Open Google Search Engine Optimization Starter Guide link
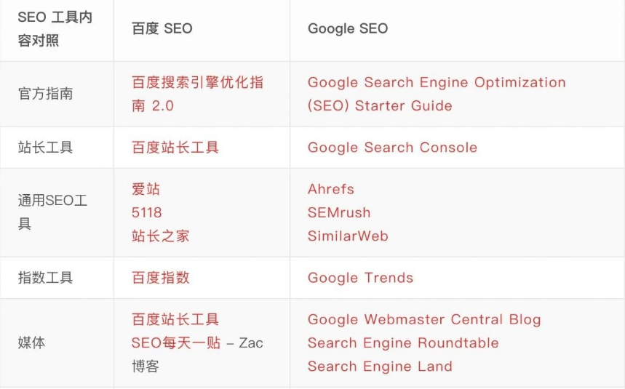This screenshot has width=625, height=389. point(437,94)
